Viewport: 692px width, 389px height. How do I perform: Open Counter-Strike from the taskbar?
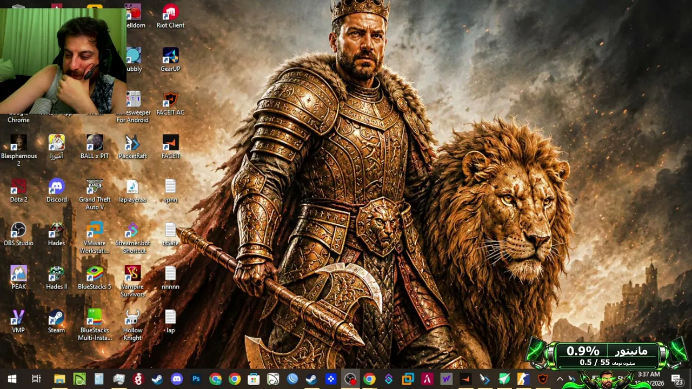[x=523, y=379]
